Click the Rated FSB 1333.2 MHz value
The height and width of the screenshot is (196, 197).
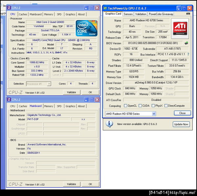pyautogui.click(x=37, y=75)
